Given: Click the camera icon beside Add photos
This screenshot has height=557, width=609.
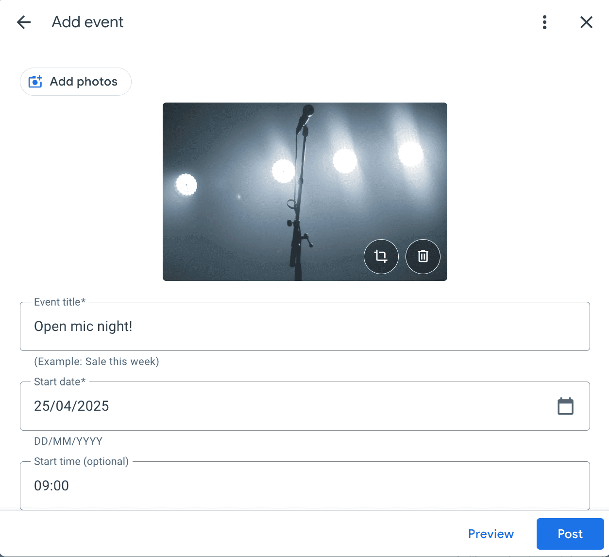Looking at the screenshot, I should 35,82.
